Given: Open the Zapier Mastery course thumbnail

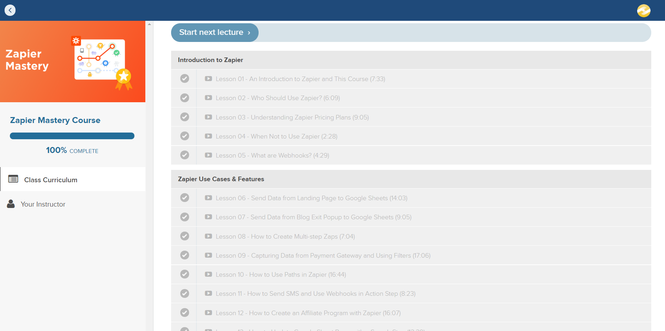Looking at the screenshot, I should (73, 61).
